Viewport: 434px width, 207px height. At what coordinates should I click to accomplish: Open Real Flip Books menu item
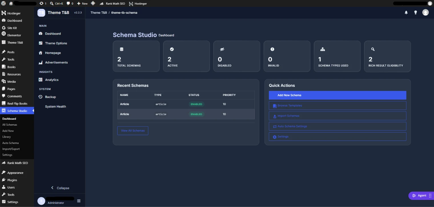click(x=17, y=103)
